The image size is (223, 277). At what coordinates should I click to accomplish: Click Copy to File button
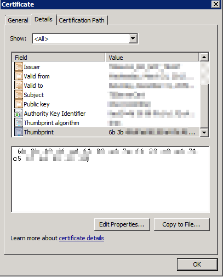[x=181, y=224]
